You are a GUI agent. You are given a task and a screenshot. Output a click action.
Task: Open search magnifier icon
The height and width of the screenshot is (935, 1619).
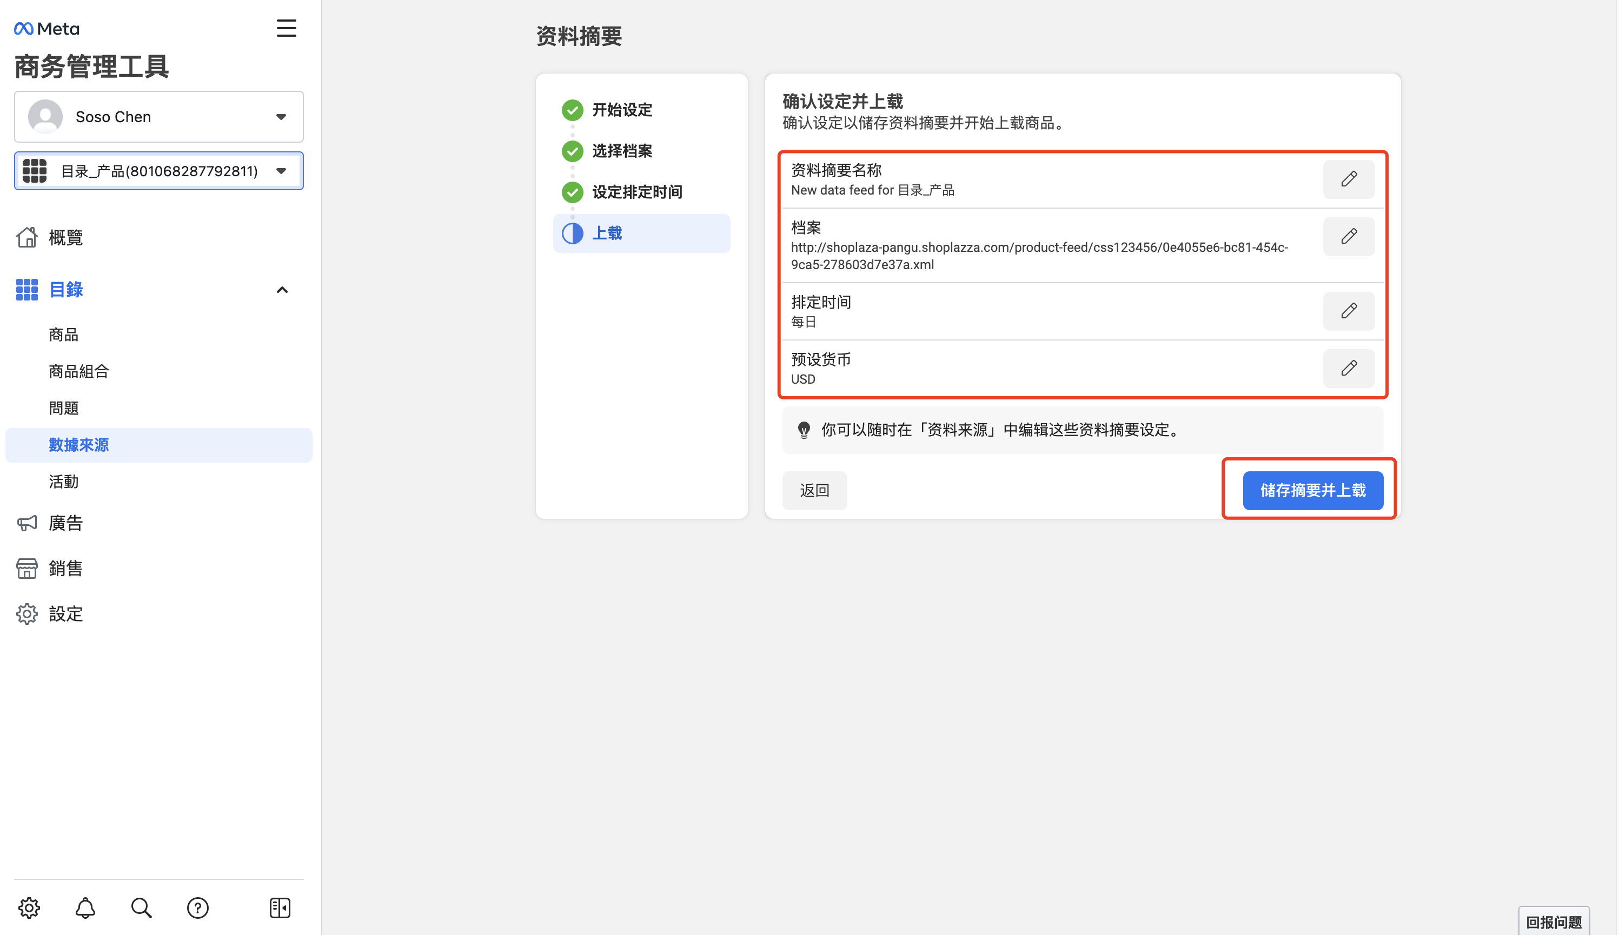(141, 907)
